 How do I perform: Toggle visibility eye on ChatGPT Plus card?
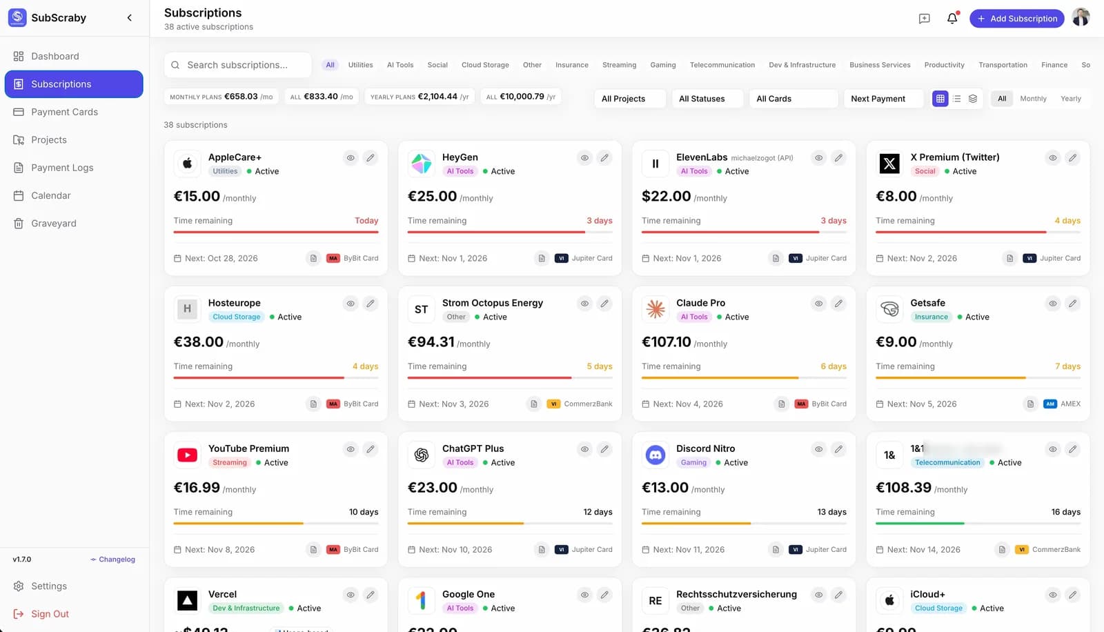584,449
